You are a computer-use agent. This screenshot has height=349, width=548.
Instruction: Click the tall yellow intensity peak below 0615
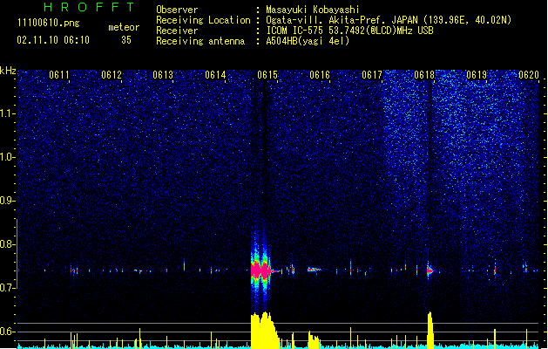265,330
